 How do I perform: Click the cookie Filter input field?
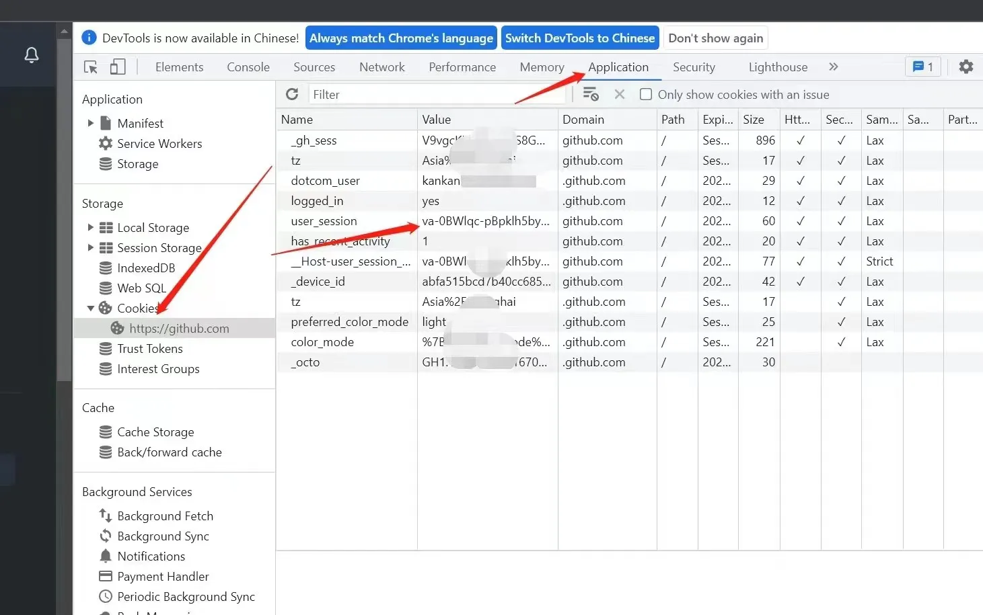(x=437, y=95)
